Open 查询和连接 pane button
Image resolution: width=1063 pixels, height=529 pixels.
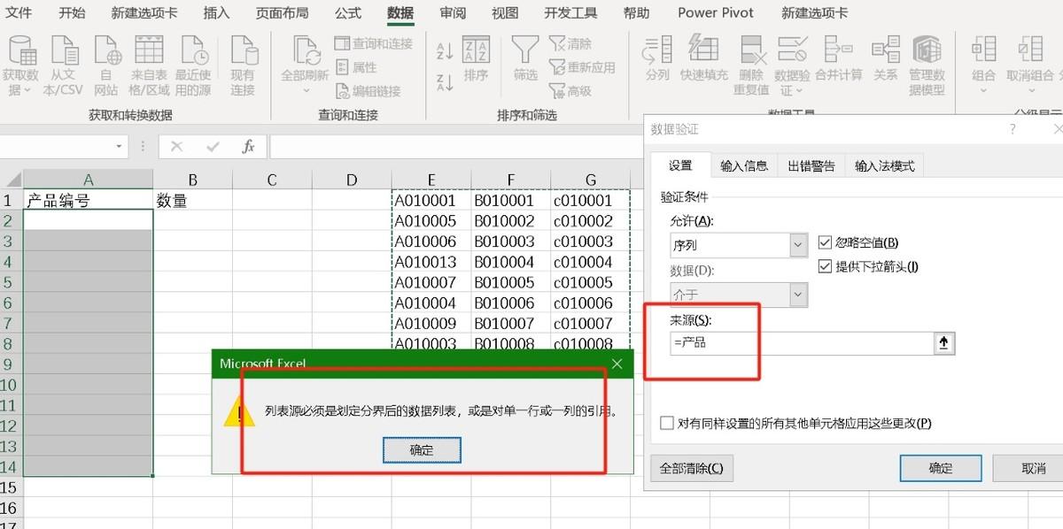(373, 43)
